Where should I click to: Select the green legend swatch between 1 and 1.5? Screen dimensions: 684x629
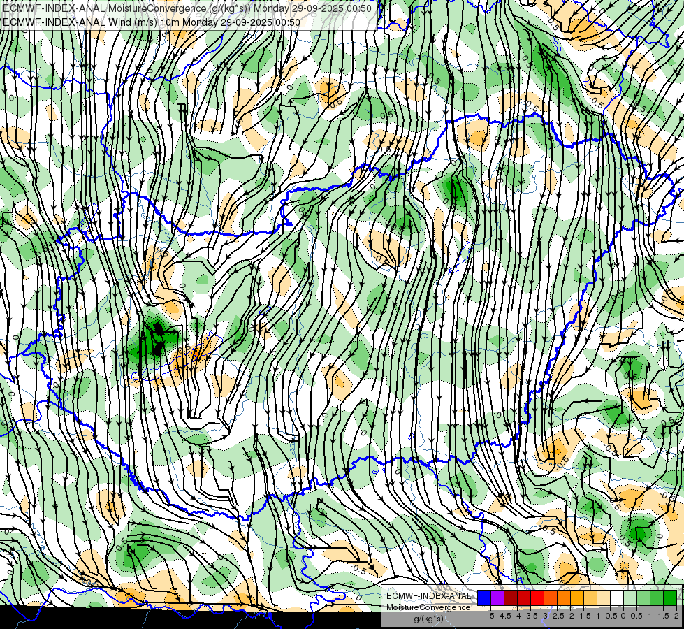[657, 598]
